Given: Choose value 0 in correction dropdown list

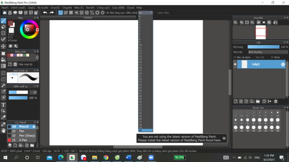Looking at the screenshot, I should [145, 16].
